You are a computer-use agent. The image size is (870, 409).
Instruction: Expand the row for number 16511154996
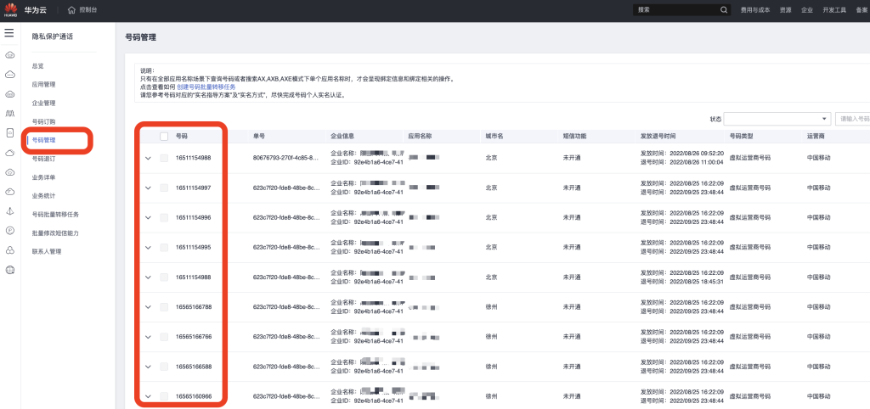pyautogui.click(x=148, y=217)
